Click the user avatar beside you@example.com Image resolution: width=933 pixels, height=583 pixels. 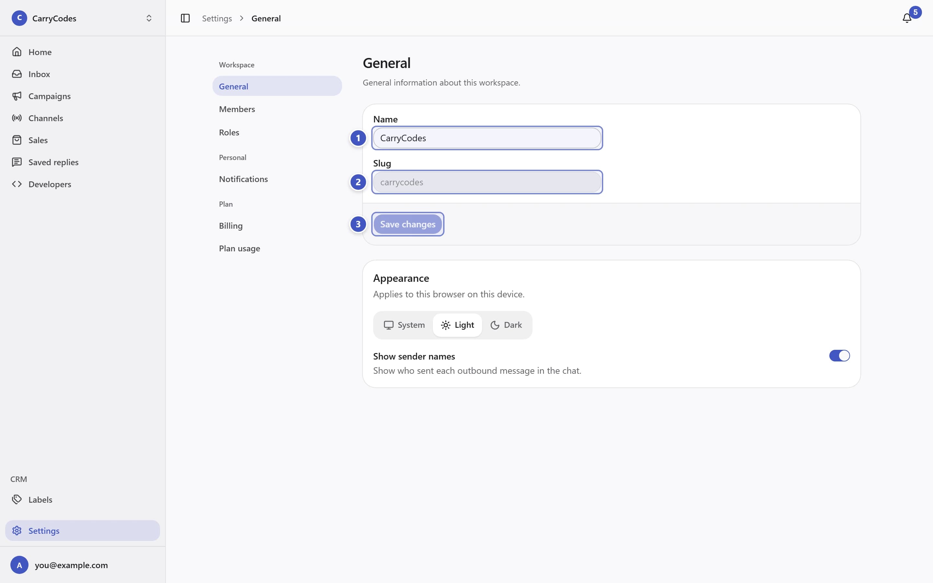pos(19,565)
